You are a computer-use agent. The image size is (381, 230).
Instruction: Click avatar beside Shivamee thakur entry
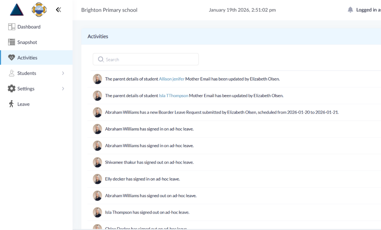point(97,162)
